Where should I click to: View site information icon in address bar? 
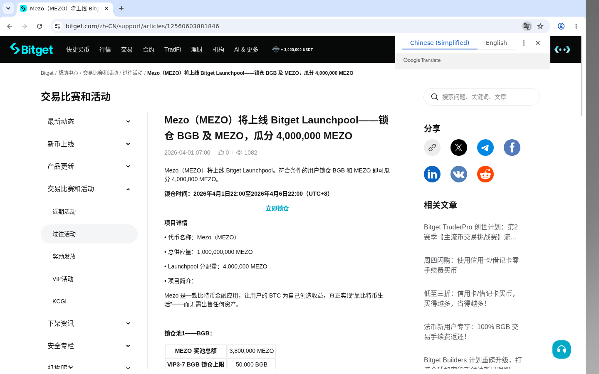click(57, 26)
